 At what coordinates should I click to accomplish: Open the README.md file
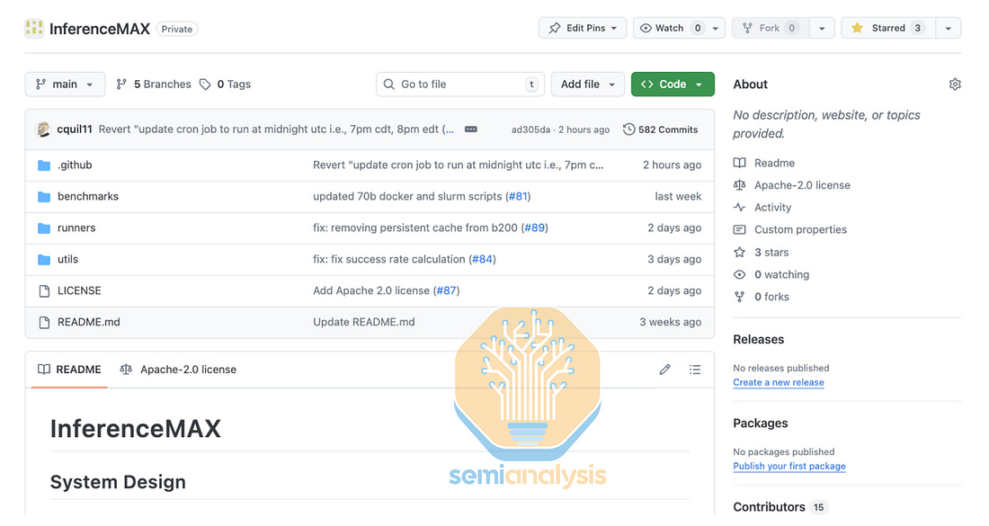point(88,322)
